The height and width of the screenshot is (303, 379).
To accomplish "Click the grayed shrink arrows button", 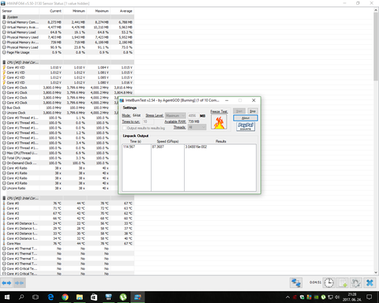I will coord(20,283).
